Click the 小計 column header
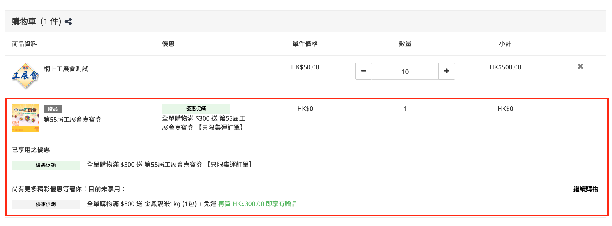This screenshot has height=226, width=612. point(505,44)
